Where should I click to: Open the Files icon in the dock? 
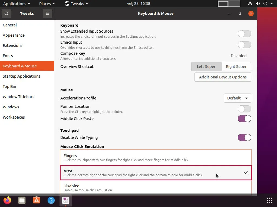(x=22, y=200)
